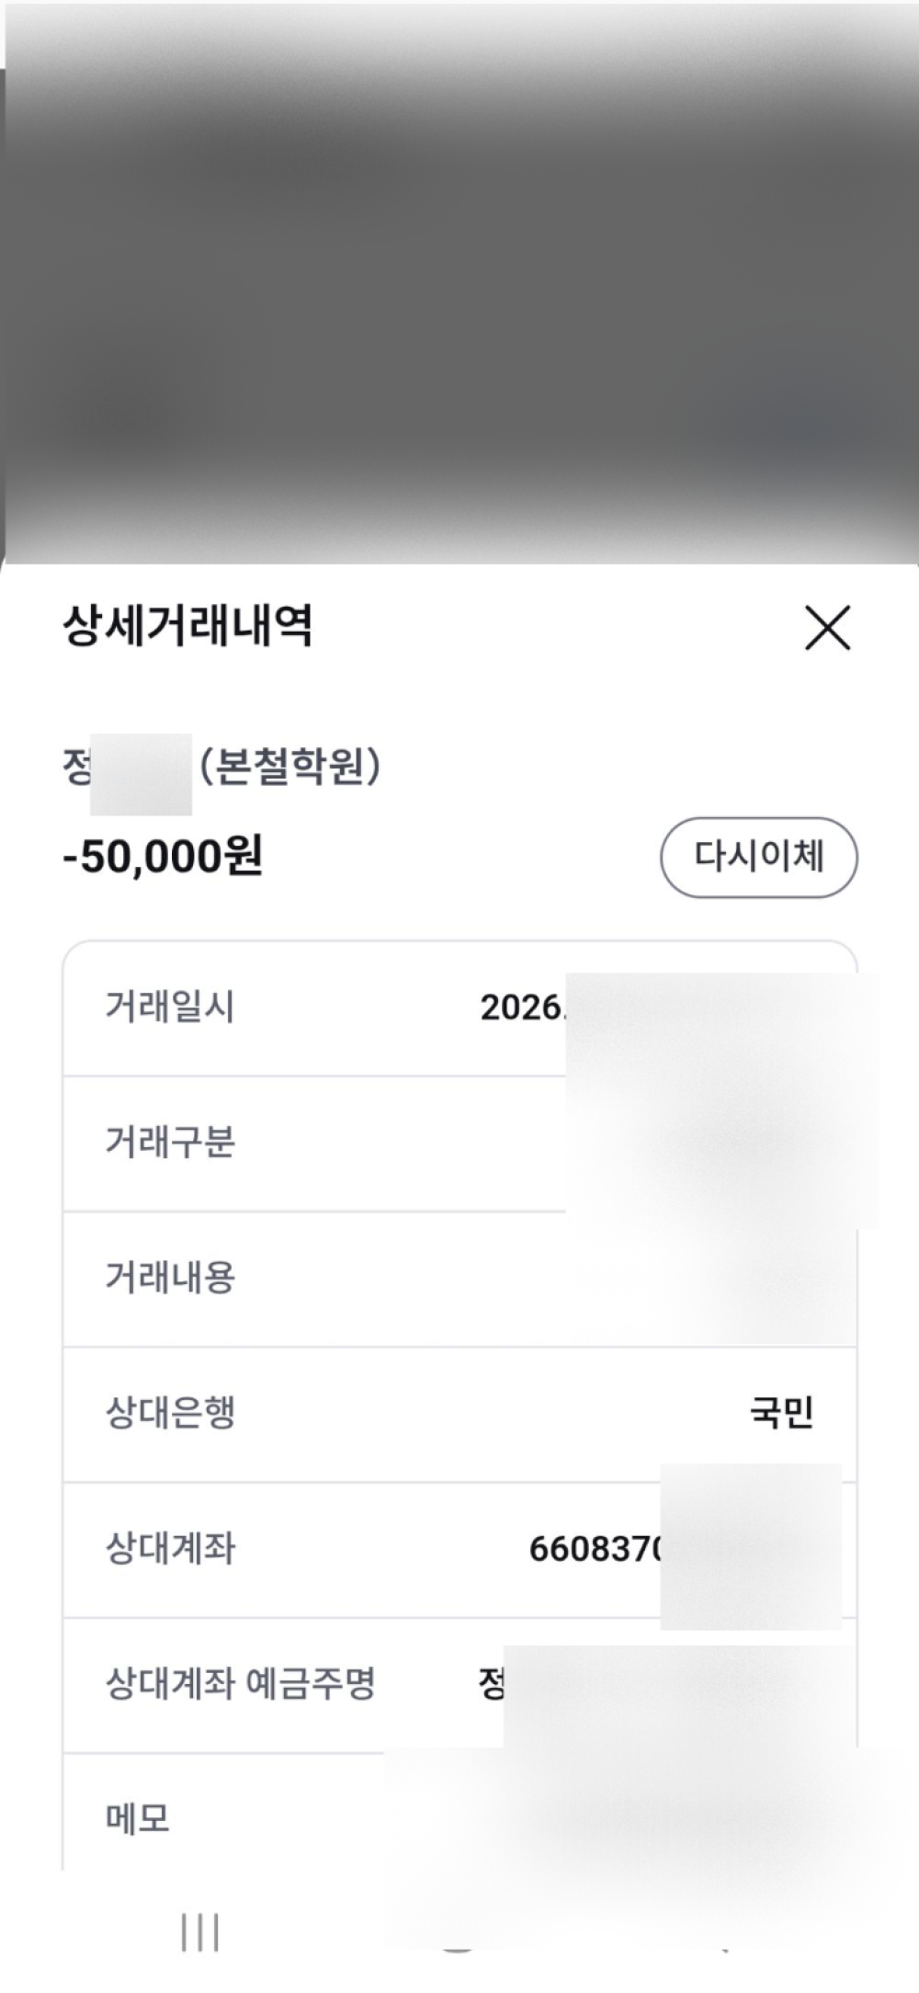This screenshot has width=919, height=1993.
Task: Tap the -50,000원 amount text
Action: [x=163, y=856]
